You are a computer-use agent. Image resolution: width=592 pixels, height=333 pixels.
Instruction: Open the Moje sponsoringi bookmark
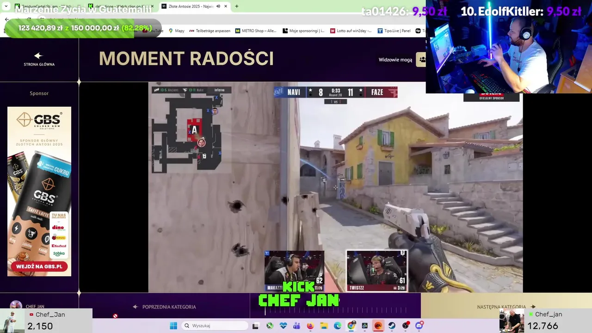tap(303, 31)
